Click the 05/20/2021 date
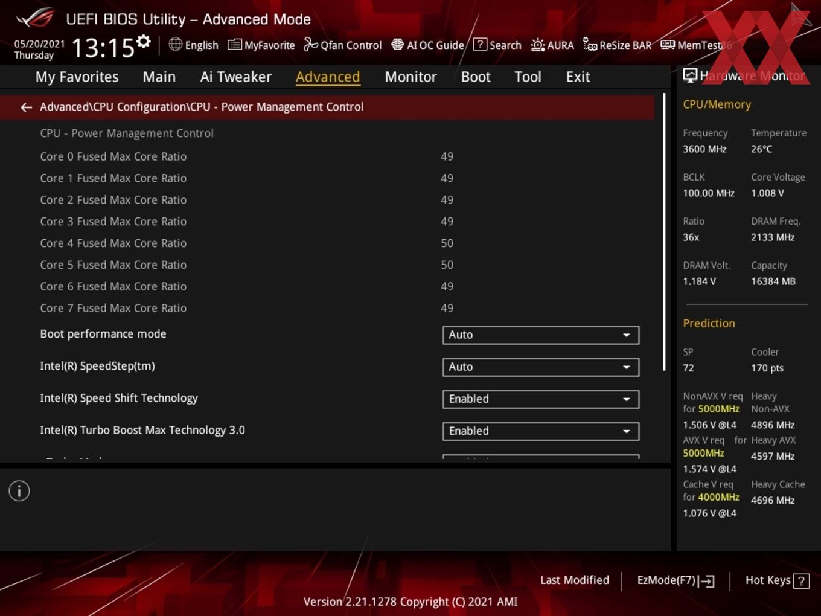Viewport: 821px width, 616px height. click(40, 43)
